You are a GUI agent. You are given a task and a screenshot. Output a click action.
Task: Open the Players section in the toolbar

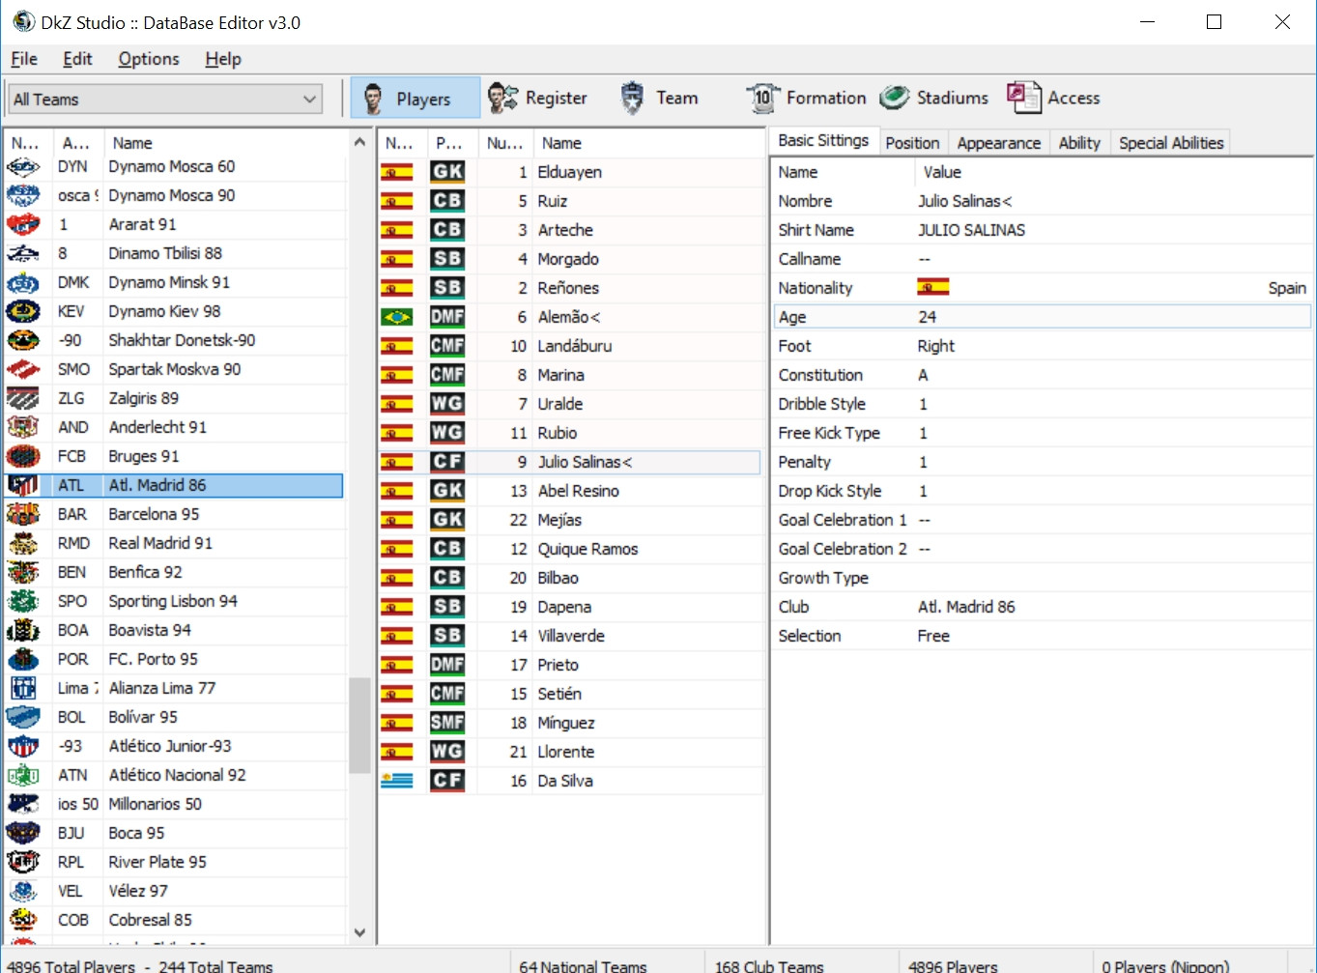(415, 98)
